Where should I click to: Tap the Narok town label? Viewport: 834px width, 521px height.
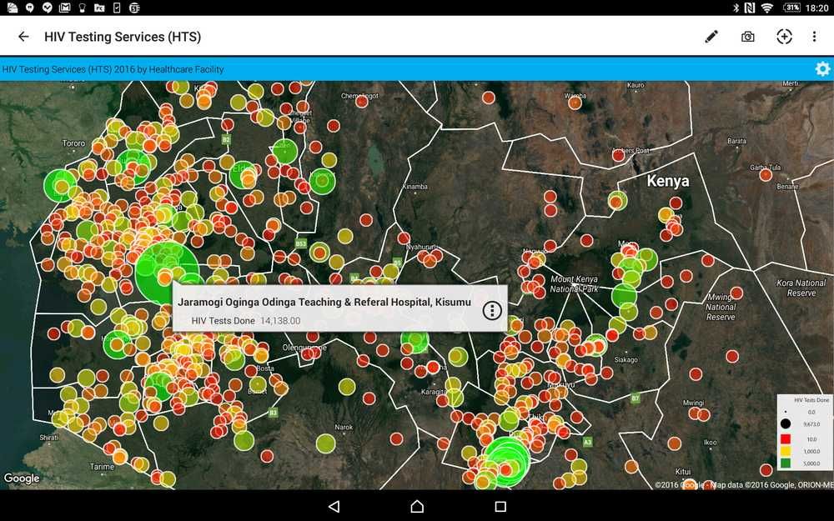[x=344, y=427]
